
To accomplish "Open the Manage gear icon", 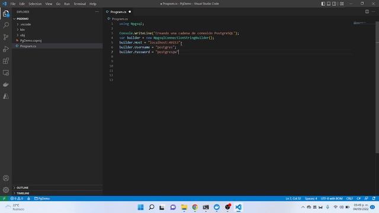I will tap(6, 190).
